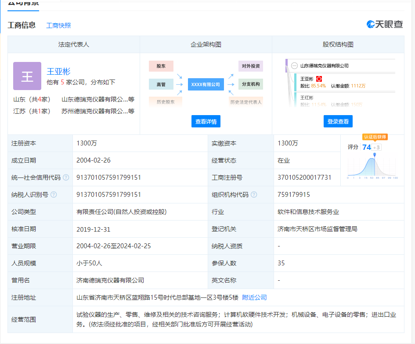Screen dimensions: 415x344
Task: Click the 股东 box in structure diagram
Action: click(161, 66)
